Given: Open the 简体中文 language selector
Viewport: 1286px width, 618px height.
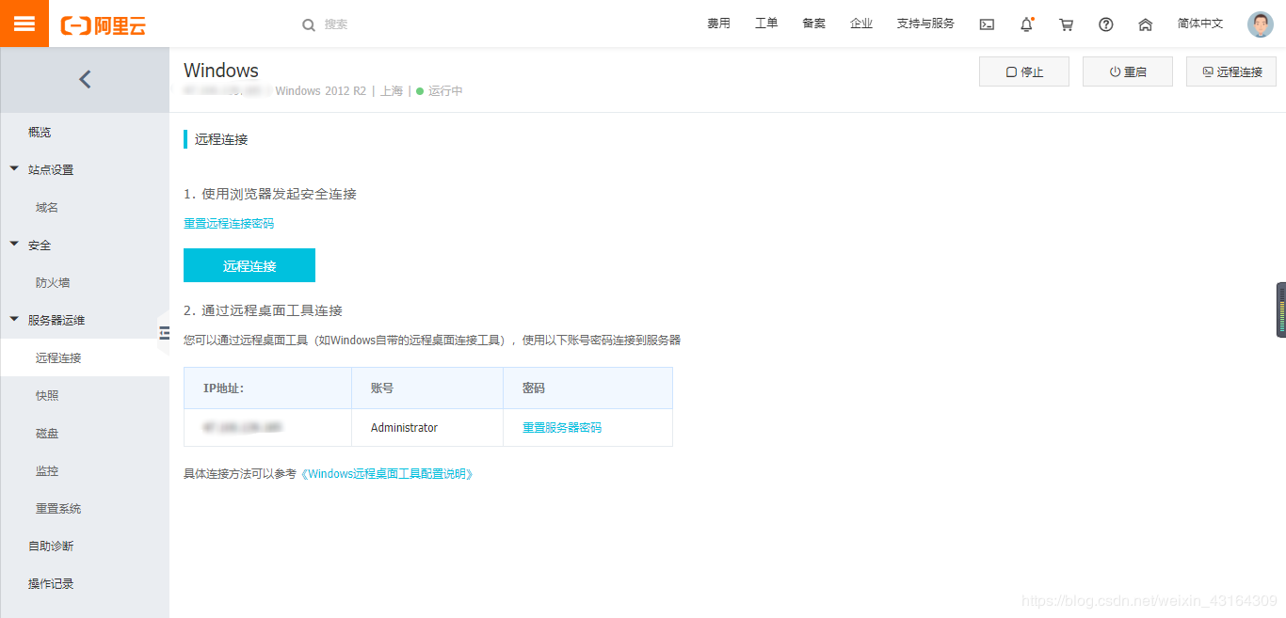Looking at the screenshot, I should point(1199,24).
